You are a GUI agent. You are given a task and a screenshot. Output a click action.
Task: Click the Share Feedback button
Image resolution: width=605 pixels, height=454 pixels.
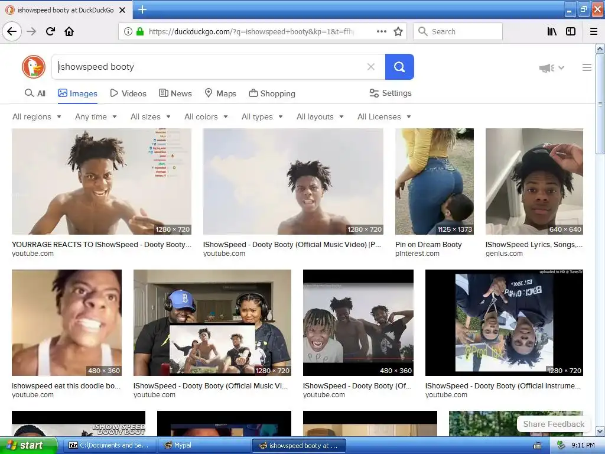coord(554,424)
